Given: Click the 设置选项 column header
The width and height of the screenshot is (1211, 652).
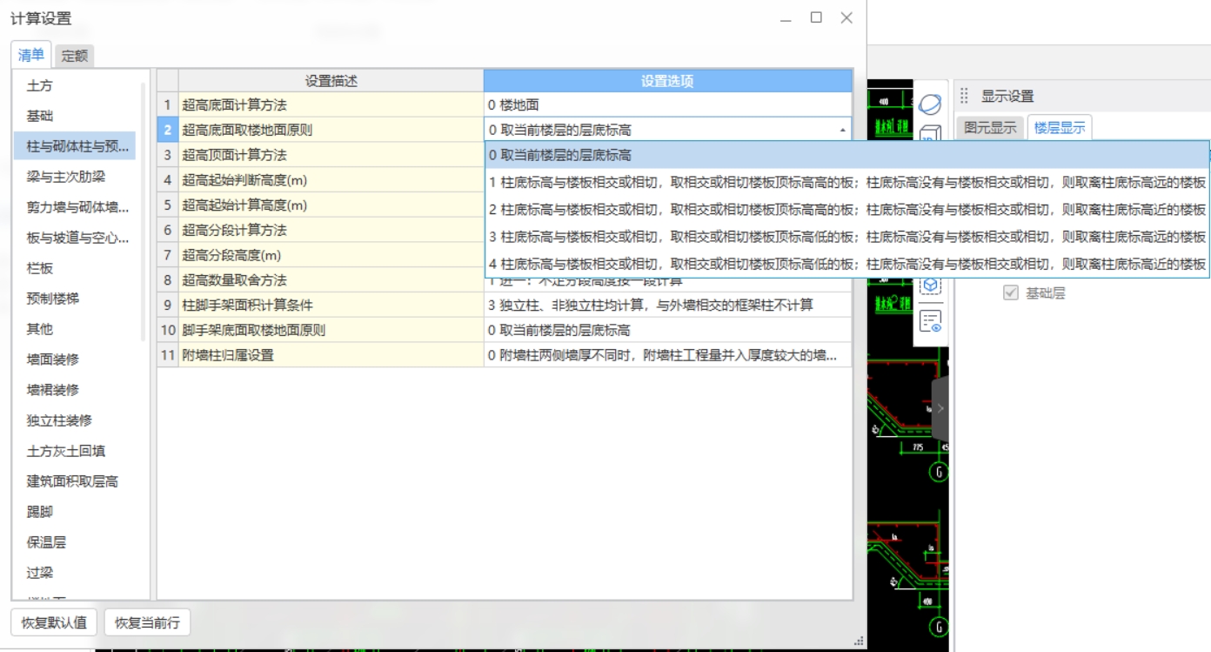Looking at the screenshot, I should pos(667,81).
